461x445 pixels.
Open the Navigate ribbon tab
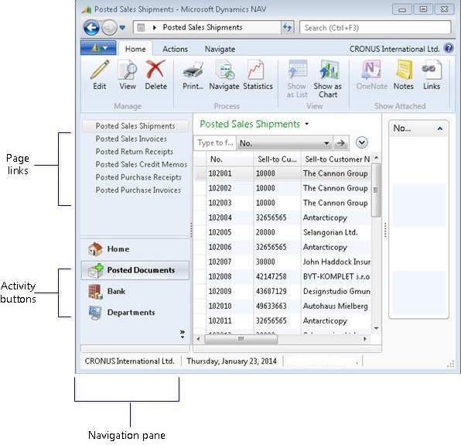click(220, 49)
